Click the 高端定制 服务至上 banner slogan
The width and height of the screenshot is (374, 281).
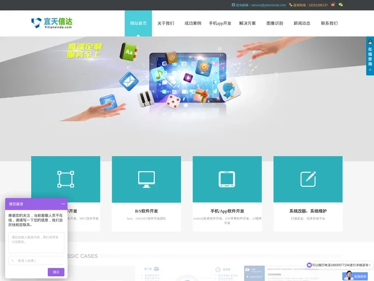[84, 50]
